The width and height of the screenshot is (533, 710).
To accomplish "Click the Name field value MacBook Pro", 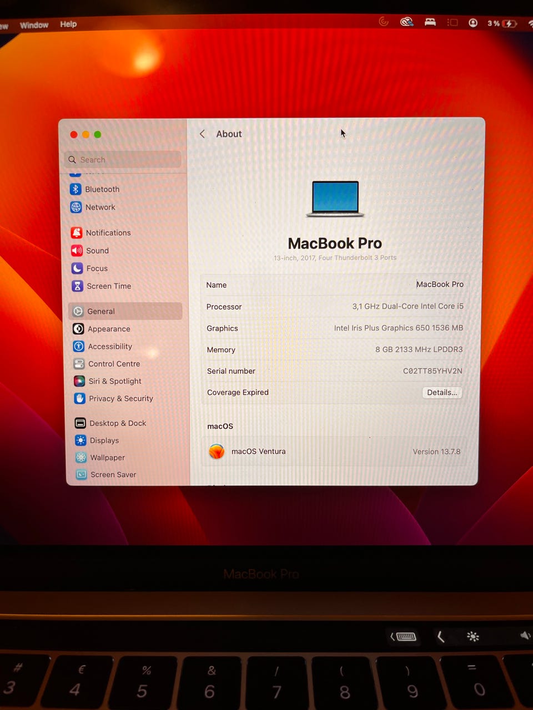I will point(440,285).
